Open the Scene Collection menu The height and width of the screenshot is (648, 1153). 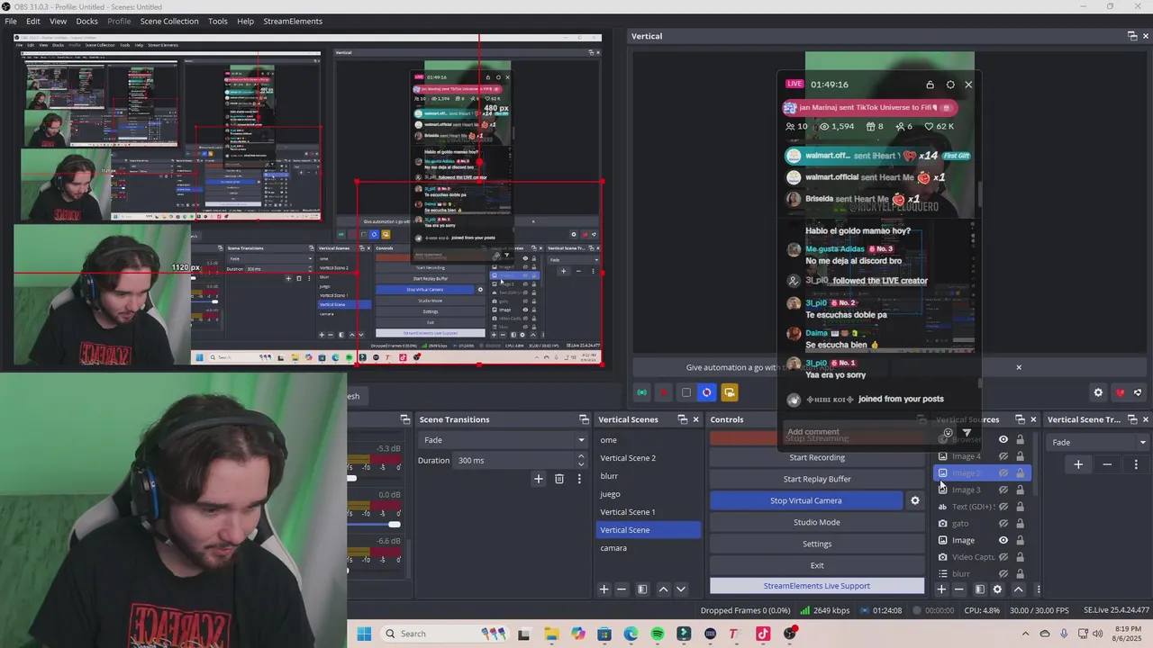(169, 21)
